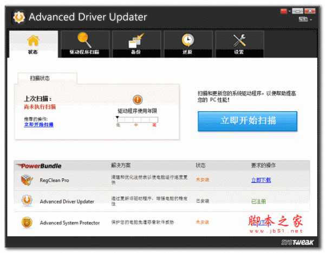Select the Advanced Driver Updater product row name

tap(67, 201)
